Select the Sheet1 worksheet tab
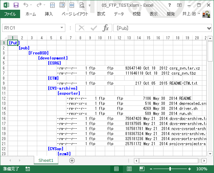Viewport: 214px width, 173px height. pos(46,161)
